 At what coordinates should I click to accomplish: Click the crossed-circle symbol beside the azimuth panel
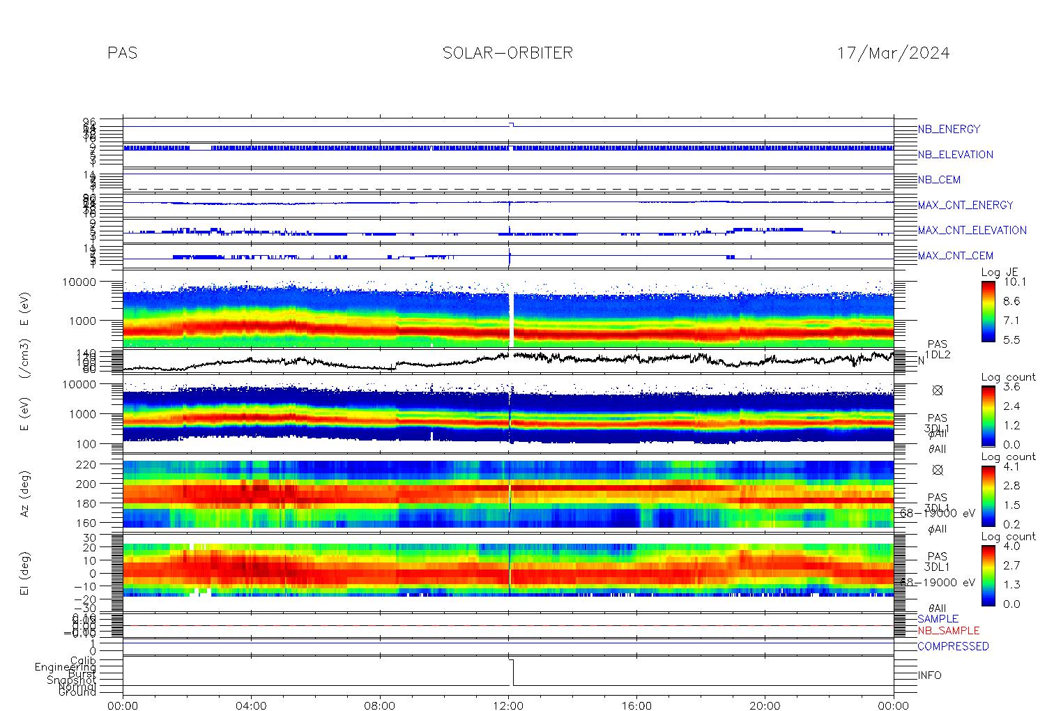938,470
